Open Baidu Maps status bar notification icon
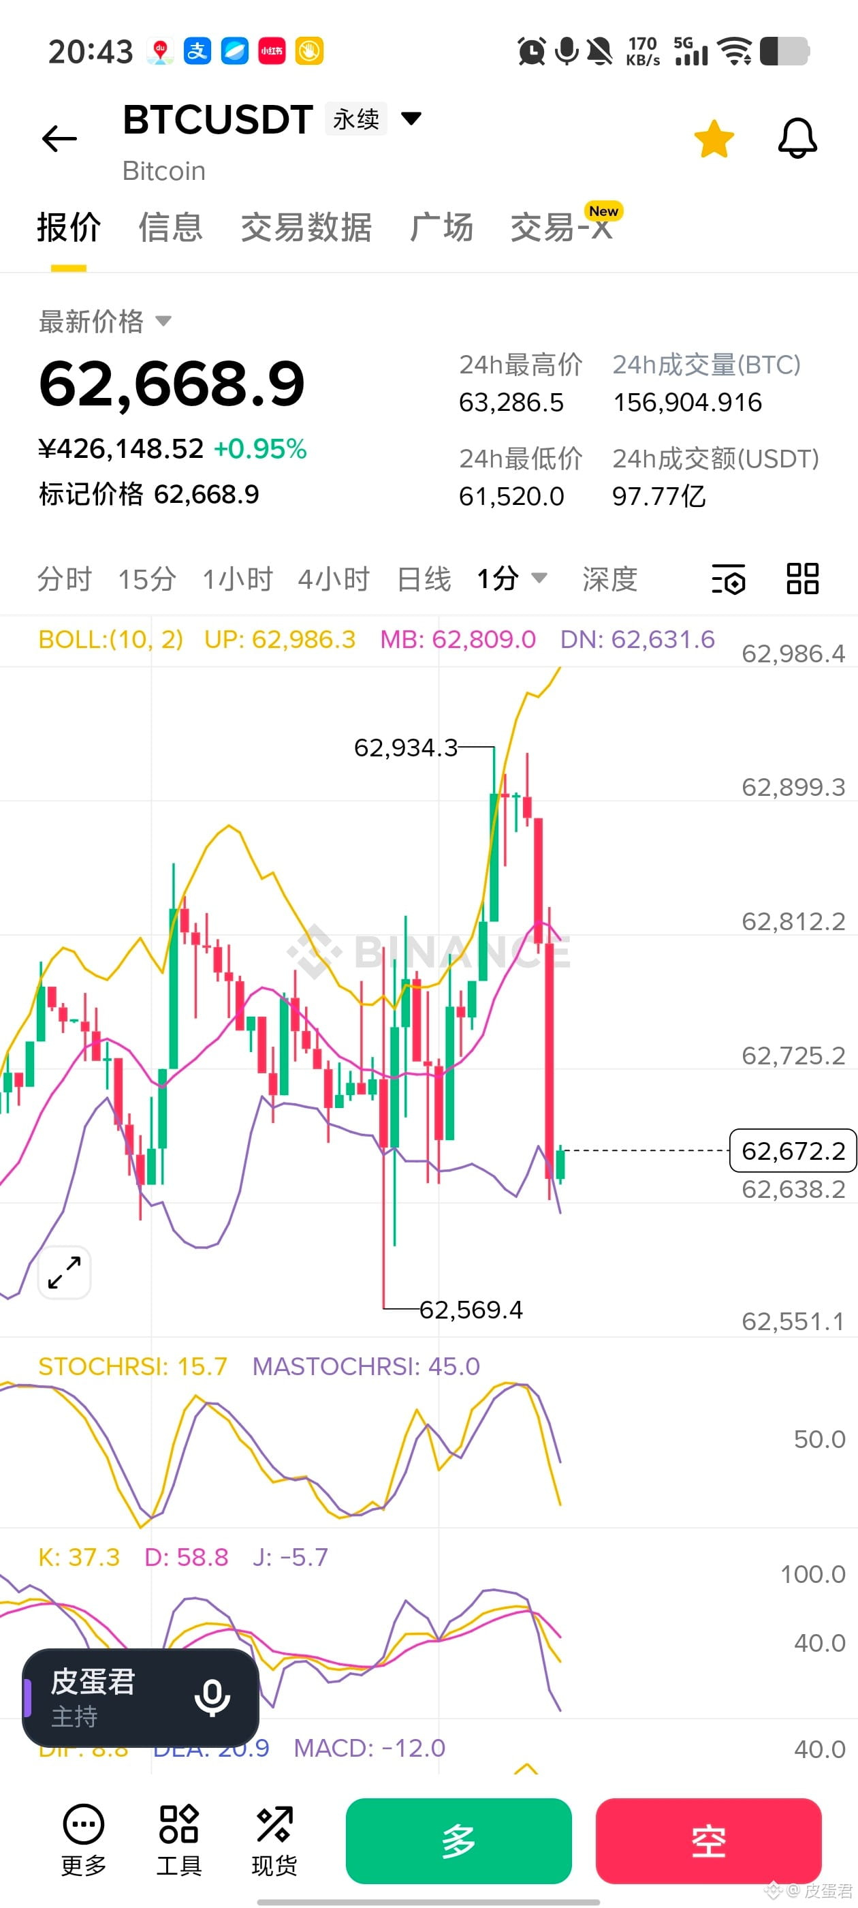858x1908 pixels. coord(160,51)
